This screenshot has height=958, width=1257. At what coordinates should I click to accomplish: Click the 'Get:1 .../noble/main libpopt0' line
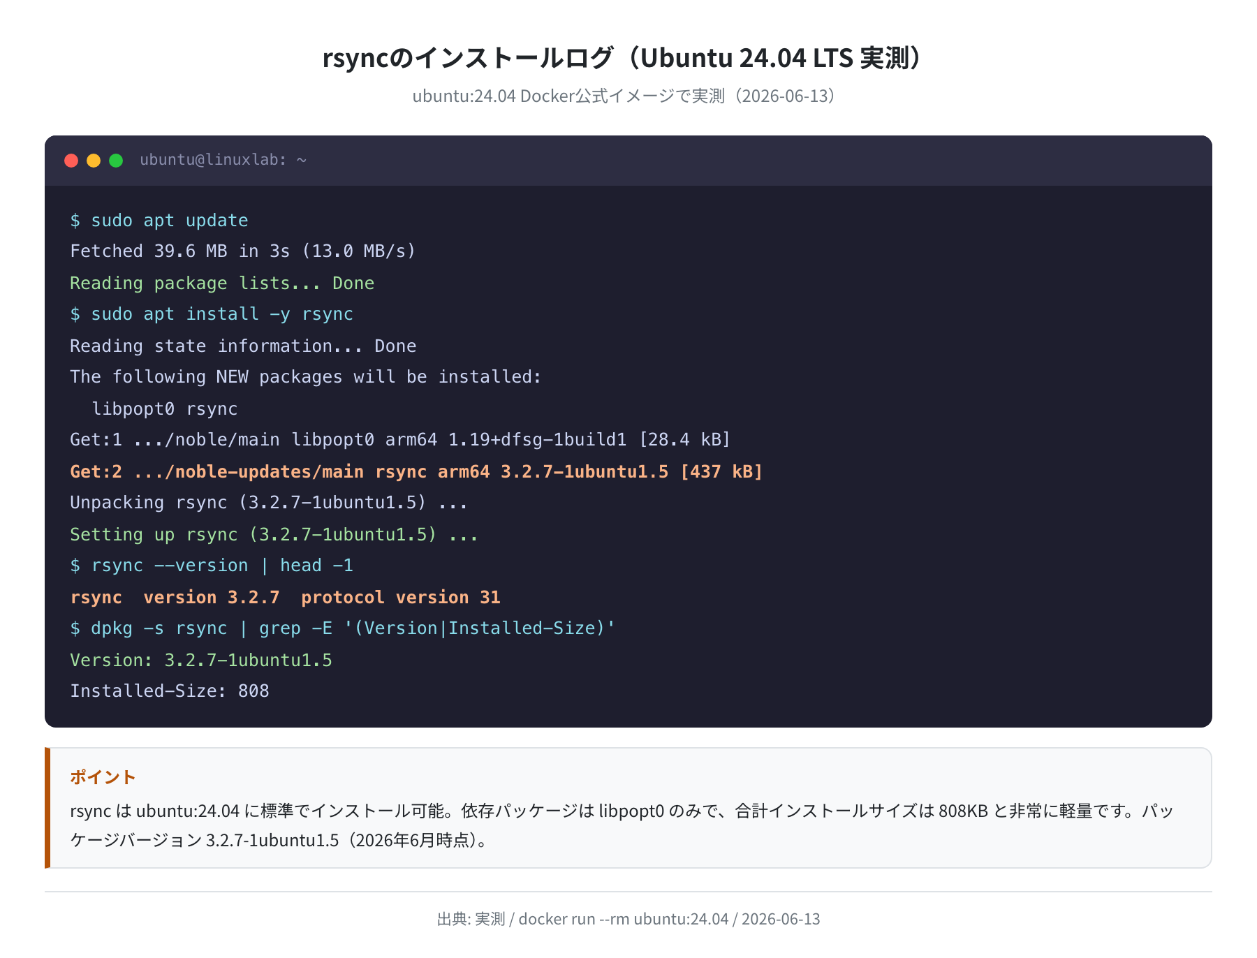tap(400, 440)
